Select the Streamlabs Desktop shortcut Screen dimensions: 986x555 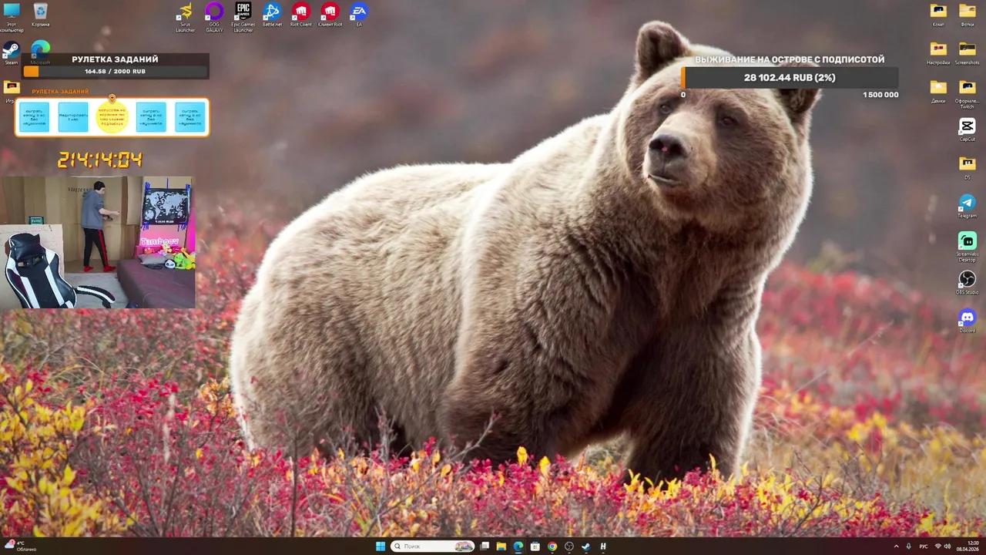pyautogui.click(x=968, y=247)
